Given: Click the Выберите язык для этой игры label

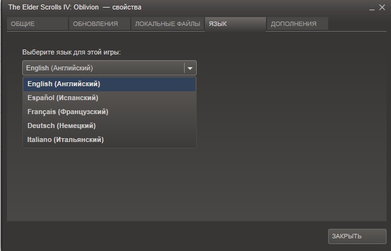Looking at the screenshot, I should 71,52.
